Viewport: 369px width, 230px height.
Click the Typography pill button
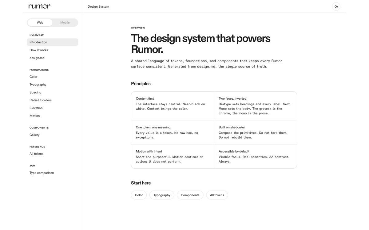162,195
